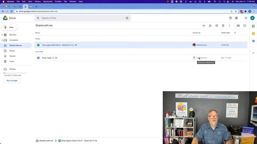Open More actions three-dot menu

tap(229, 26)
